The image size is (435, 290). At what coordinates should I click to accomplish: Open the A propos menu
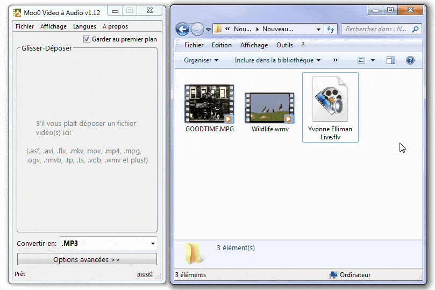pos(115,26)
